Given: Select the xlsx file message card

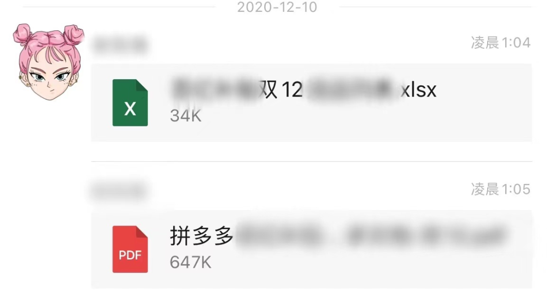Looking at the screenshot, I should pyautogui.click(x=311, y=103).
